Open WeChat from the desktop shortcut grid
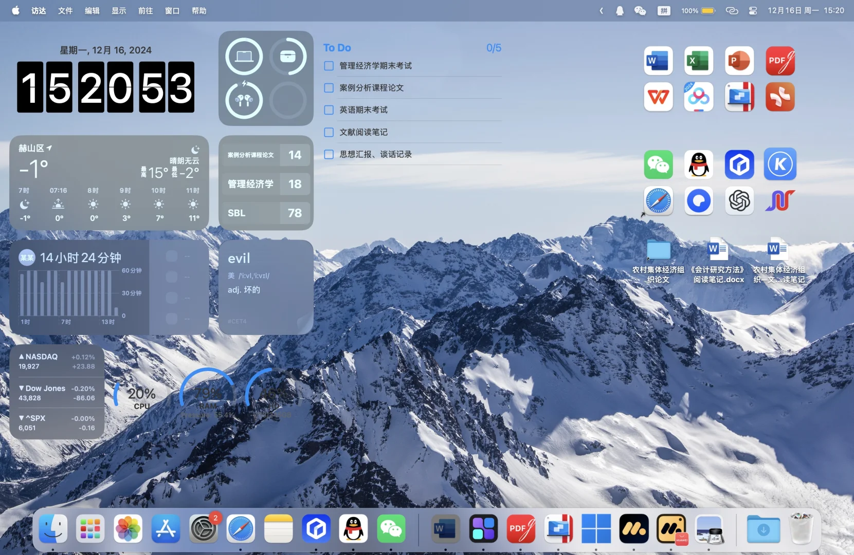Image resolution: width=854 pixels, height=555 pixels. [x=658, y=164]
